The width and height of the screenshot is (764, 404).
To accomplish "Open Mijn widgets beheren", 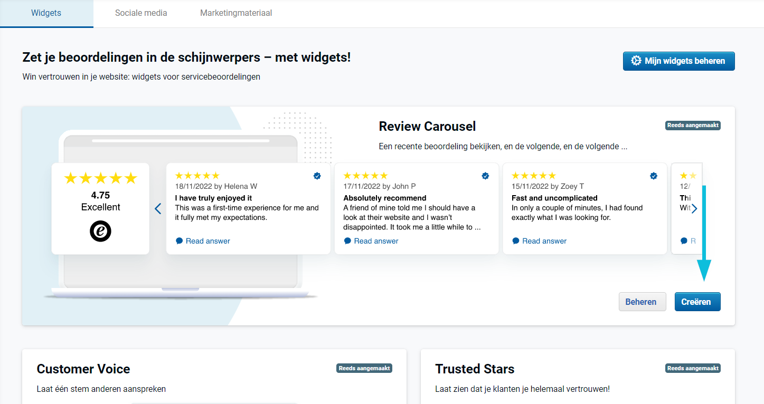I will point(678,61).
